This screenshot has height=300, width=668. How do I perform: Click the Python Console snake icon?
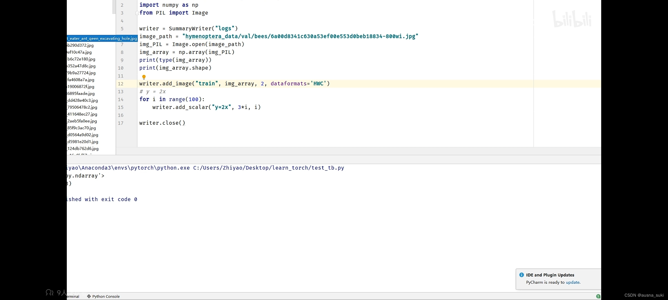point(89,296)
